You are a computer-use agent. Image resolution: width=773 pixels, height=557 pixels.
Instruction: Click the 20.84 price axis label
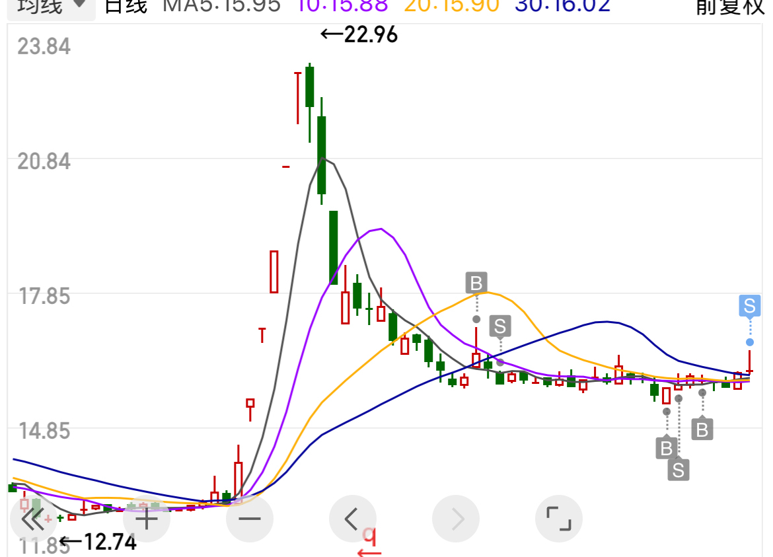click(x=44, y=162)
